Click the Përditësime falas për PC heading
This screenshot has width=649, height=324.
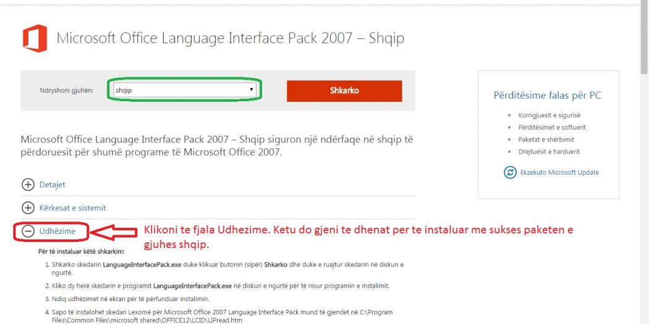[x=547, y=96]
